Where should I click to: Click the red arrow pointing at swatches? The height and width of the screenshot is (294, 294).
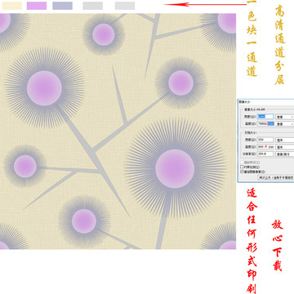[205, 4]
